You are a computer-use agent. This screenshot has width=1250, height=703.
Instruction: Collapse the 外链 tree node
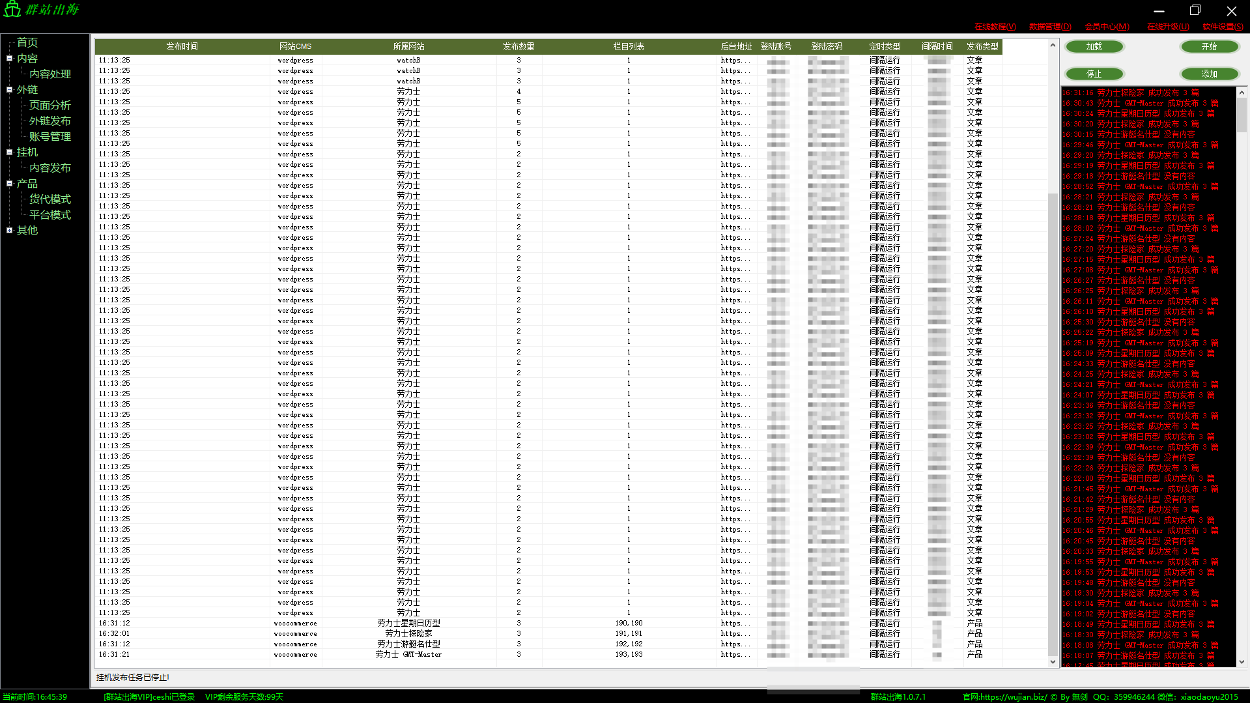click(x=9, y=89)
